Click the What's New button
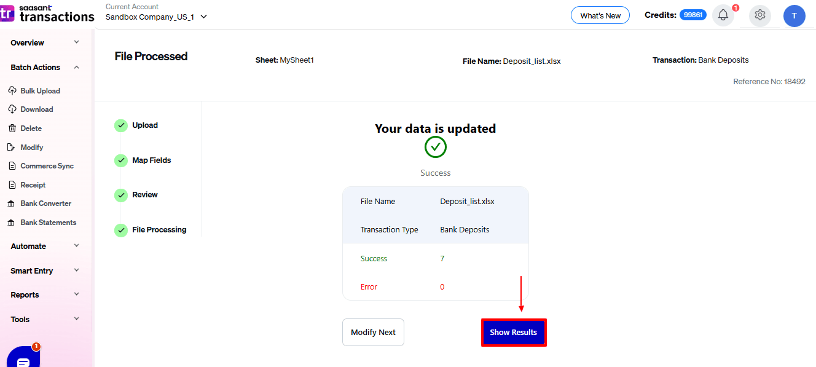816x367 pixels. click(x=600, y=15)
